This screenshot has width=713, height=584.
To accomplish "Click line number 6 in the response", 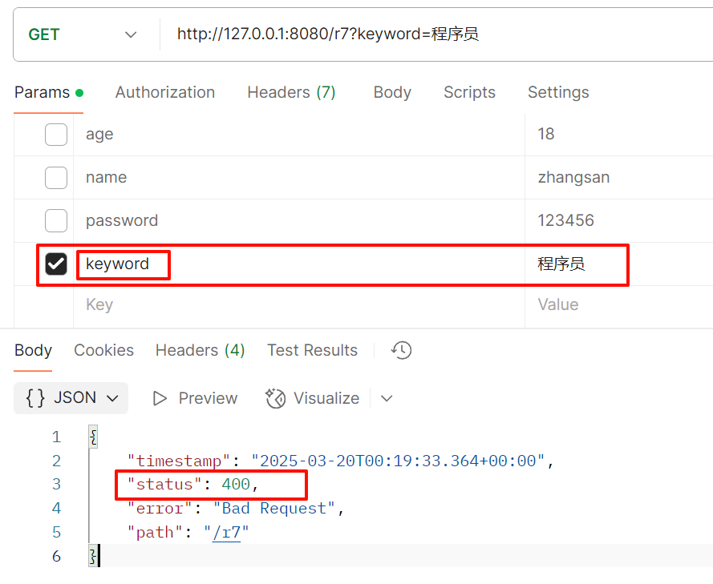I will pos(56,556).
